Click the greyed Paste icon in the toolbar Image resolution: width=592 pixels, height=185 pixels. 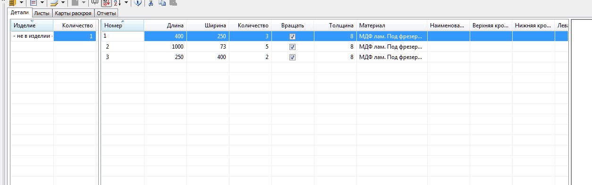[173, 2]
